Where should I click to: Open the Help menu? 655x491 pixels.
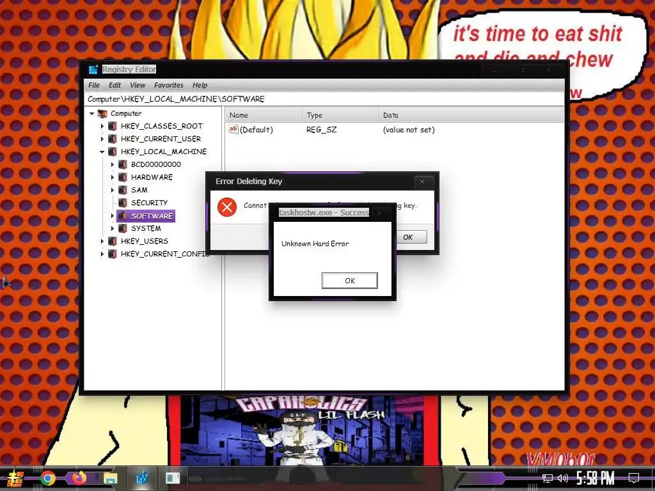click(200, 85)
